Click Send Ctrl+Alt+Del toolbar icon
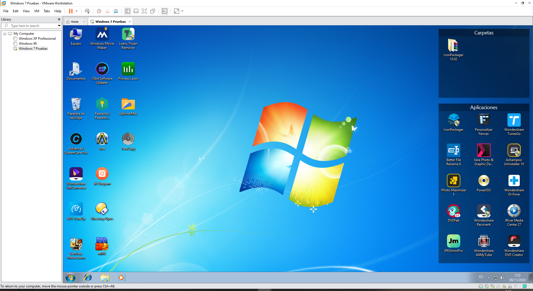The width and height of the screenshot is (533, 291). (87, 11)
